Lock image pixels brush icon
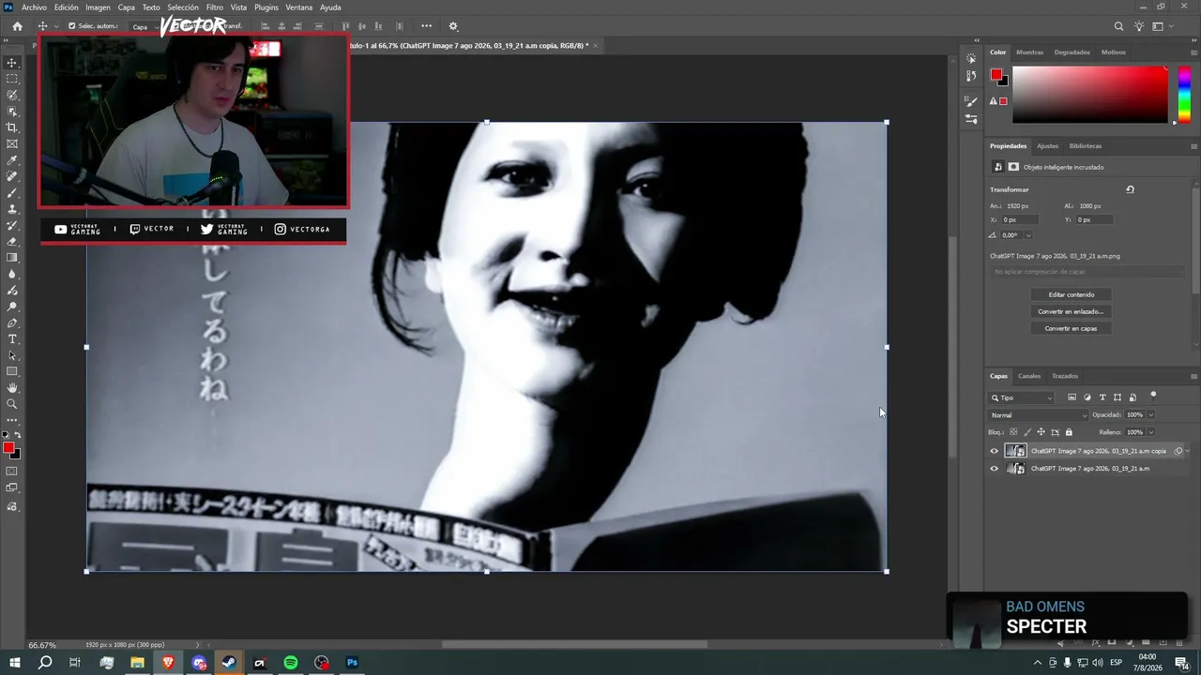The width and height of the screenshot is (1201, 675). tap(1026, 432)
